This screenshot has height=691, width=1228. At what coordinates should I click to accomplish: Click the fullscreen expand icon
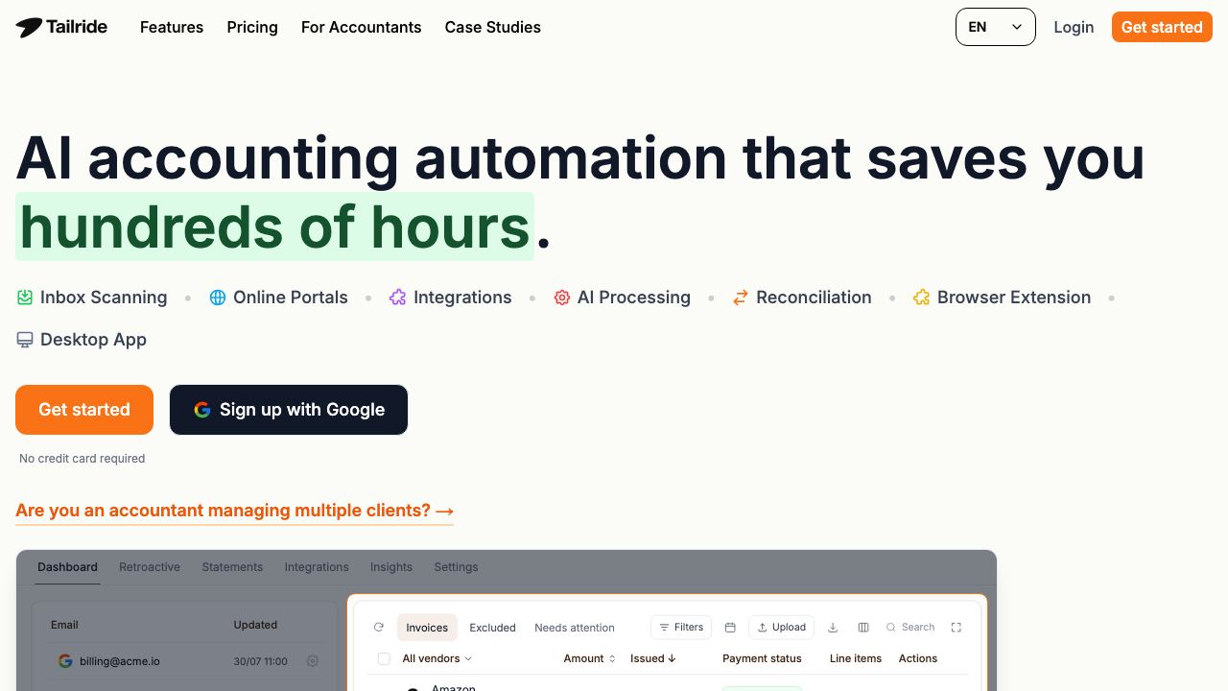click(x=956, y=628)
